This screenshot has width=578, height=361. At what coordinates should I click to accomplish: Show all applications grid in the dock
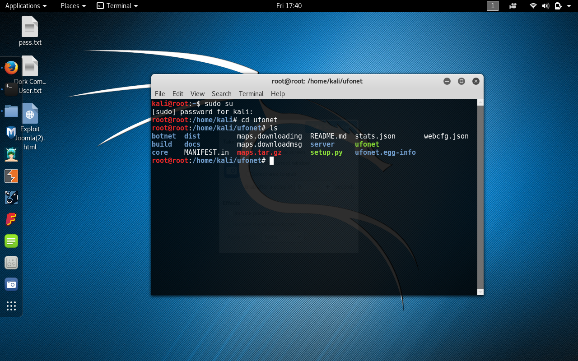(11, 306)
